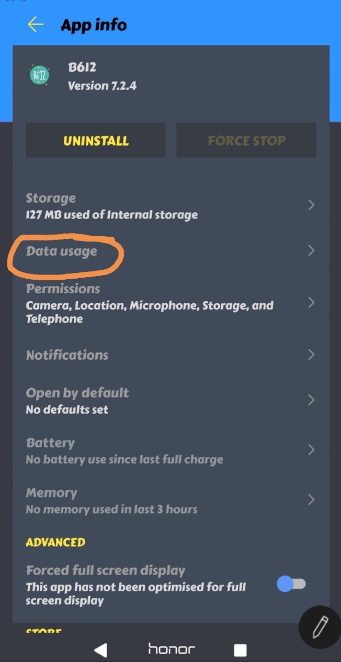Open recent apps with the square button
Screen dimensions: 341x662
[240, 649]
